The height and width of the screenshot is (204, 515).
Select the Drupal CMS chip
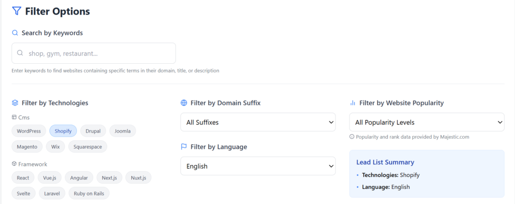coord(93,131)
